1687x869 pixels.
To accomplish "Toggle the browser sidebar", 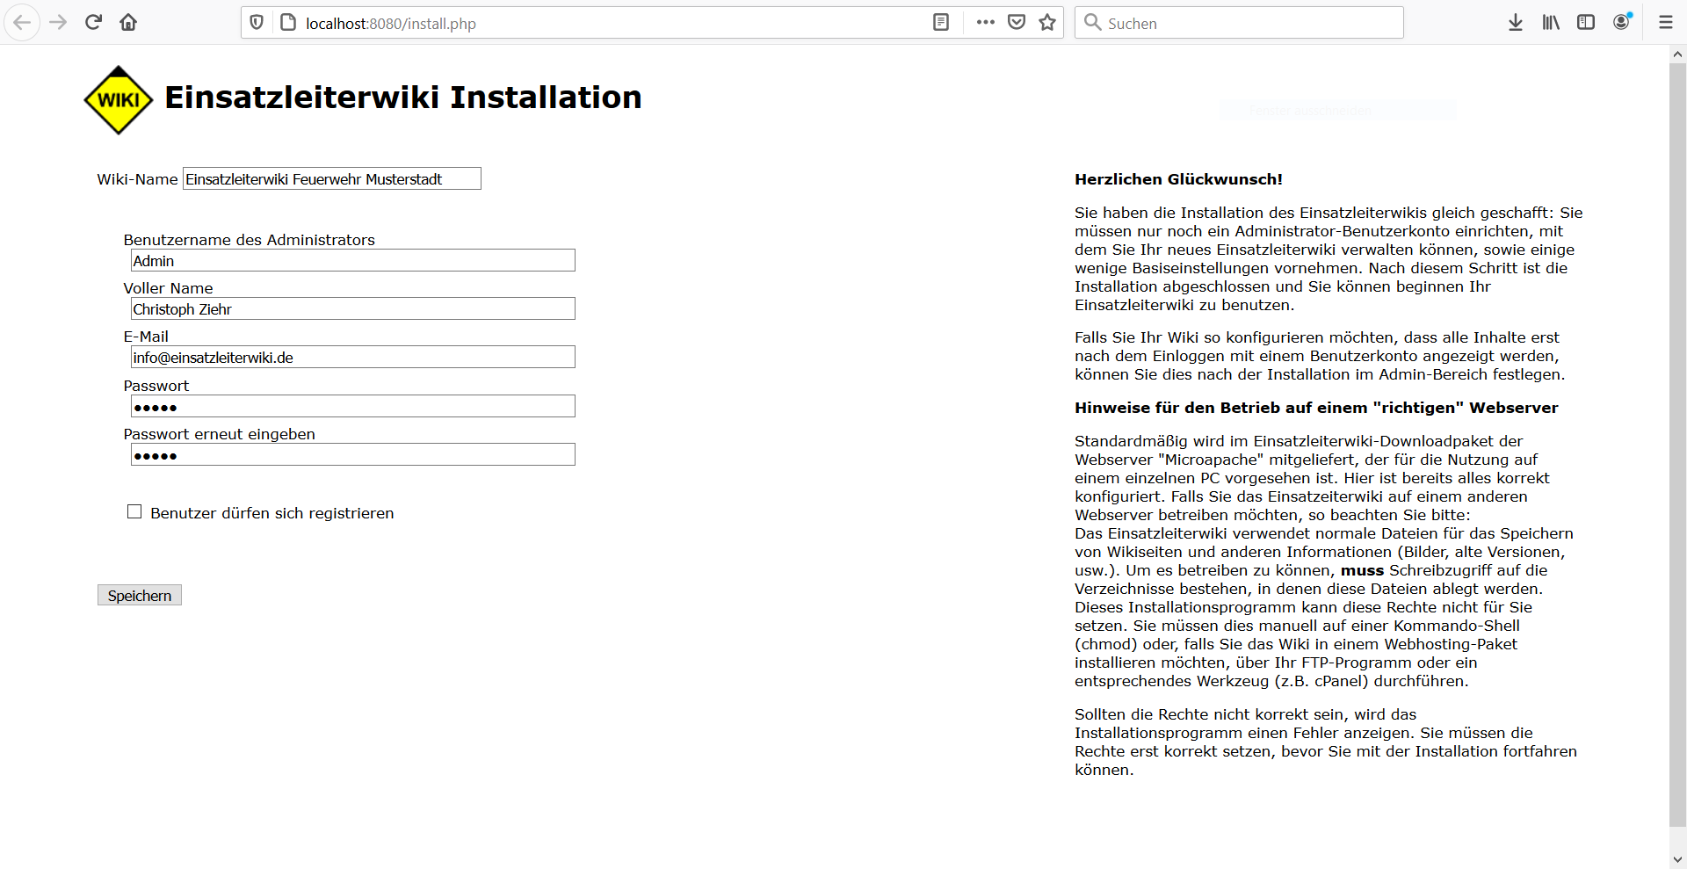I will pyautogui.click(x=1586, y=23).
